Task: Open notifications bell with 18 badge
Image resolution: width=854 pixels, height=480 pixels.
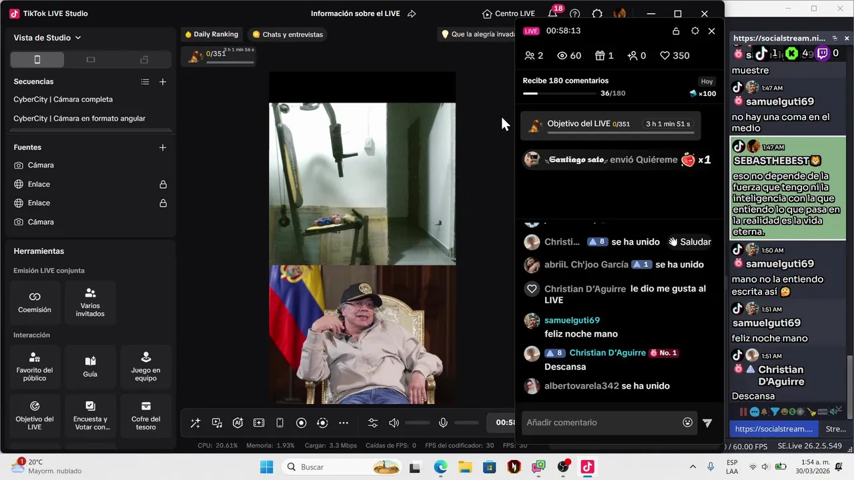Action: [x=553, y=13]
